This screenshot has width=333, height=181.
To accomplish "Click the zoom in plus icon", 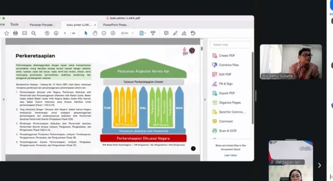I will [x=113, y=33].
